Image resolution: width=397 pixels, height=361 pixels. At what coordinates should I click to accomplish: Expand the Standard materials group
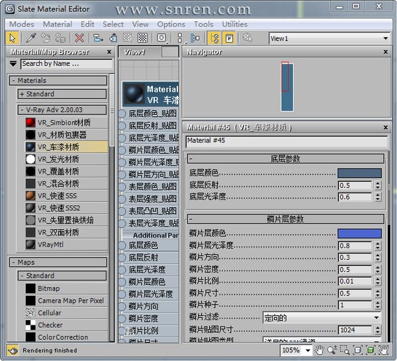click(22, 94)
